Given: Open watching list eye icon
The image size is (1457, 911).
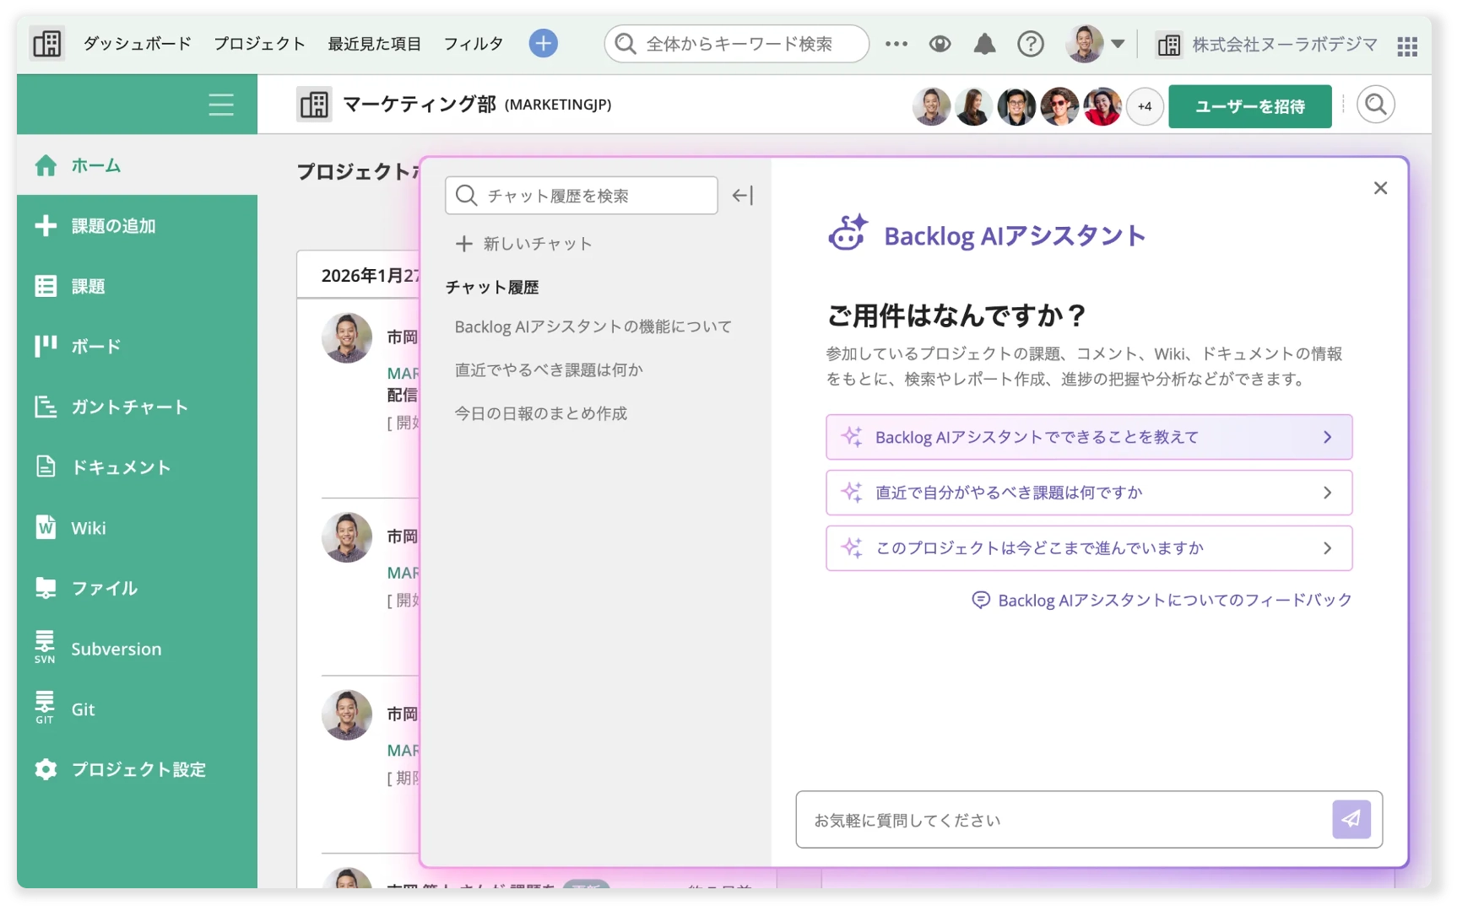Looking at the screenshot, I should click(940, 44).
